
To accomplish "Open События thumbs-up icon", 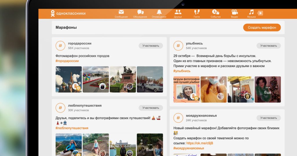I will (x=215, y=12).
